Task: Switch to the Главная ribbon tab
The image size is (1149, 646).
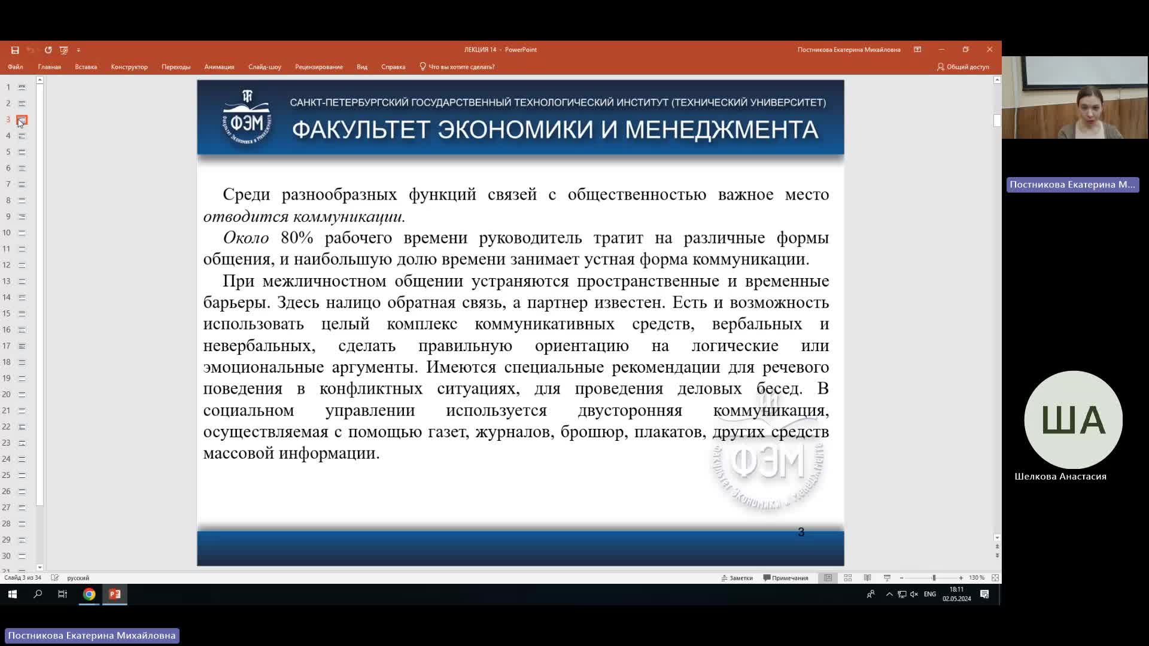Action: click(50, 67)
